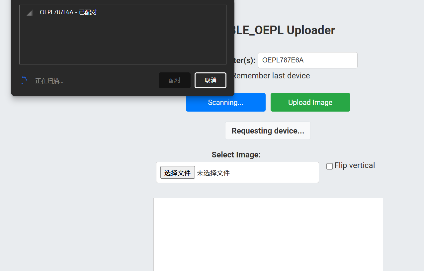Click the Flip vertical label text

[354, 165]
